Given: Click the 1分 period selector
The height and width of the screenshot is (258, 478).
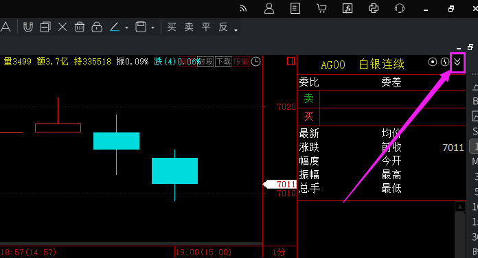Looking at the screenshot, I should click(x=279, y=253).
